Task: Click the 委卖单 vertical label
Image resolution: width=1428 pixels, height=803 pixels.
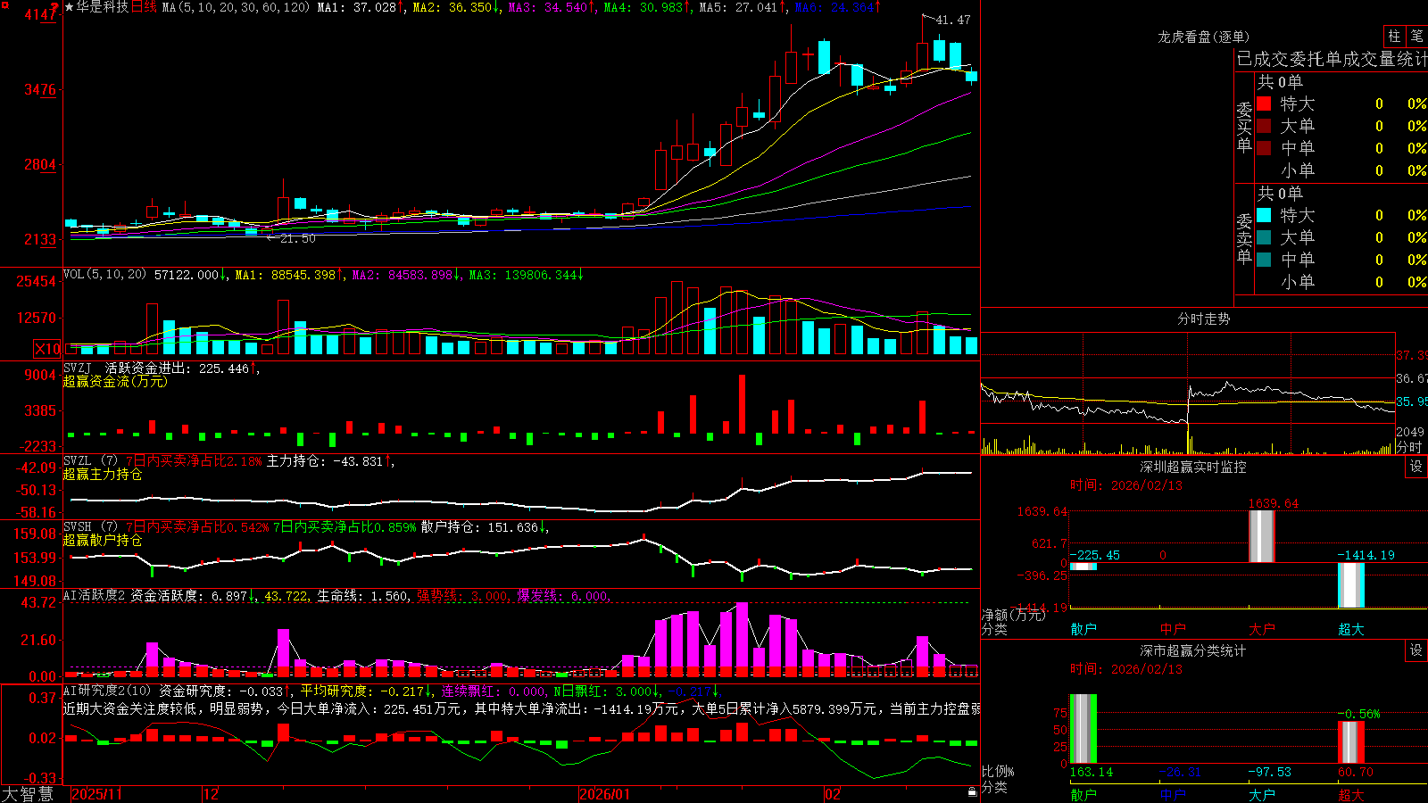Action: pyautogui.click(x=1244, y=238)
